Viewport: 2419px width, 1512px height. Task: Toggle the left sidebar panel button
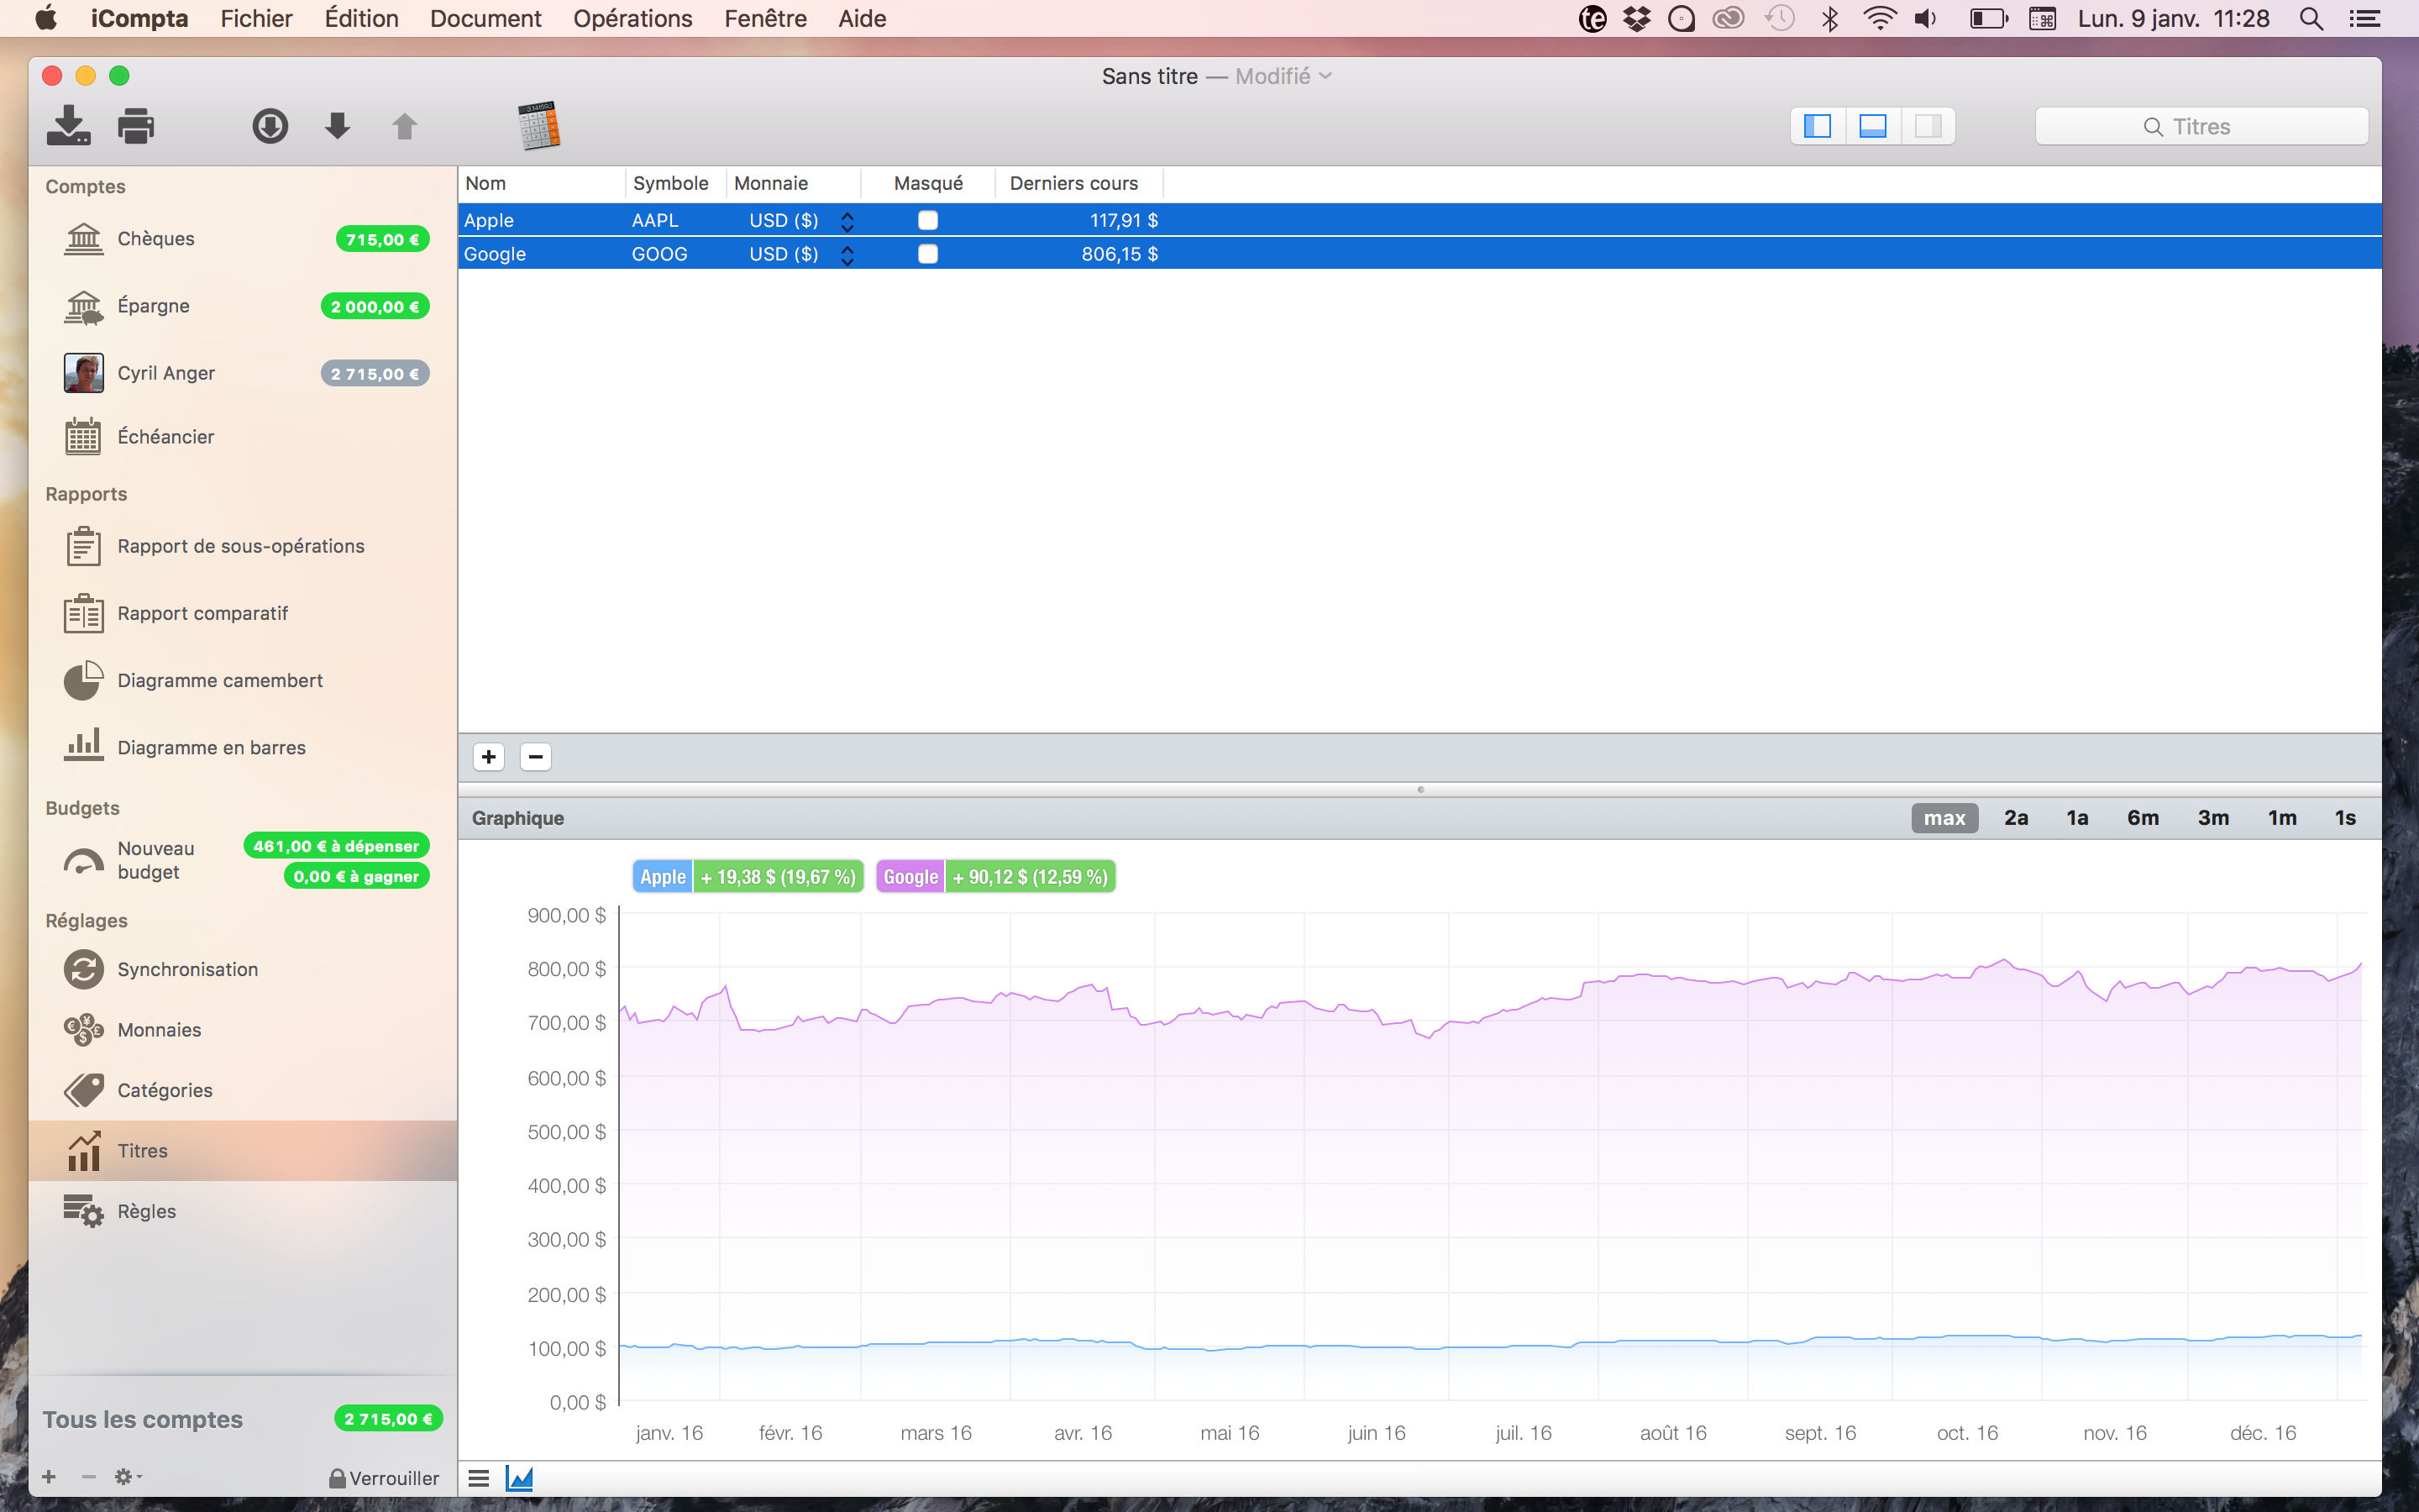tap(1818, 126)
